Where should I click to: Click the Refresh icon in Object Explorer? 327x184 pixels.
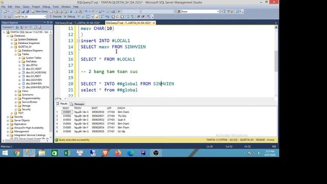35,27
